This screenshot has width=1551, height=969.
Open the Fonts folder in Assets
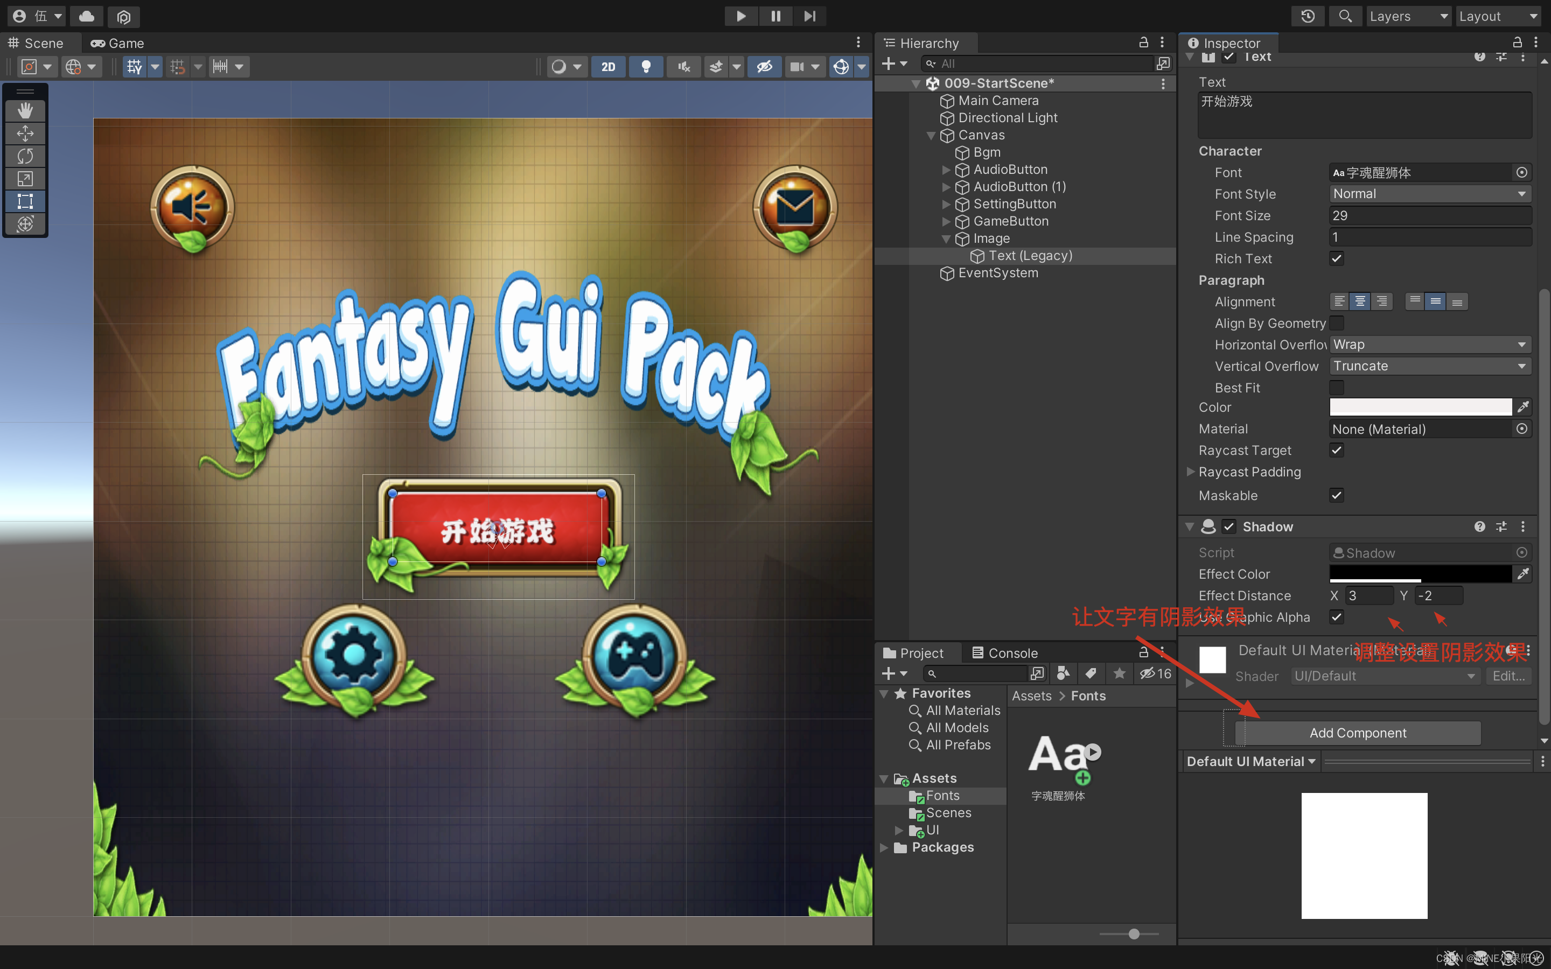click(x=942, y=795)
